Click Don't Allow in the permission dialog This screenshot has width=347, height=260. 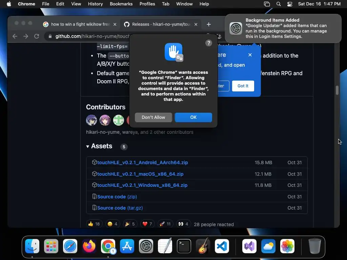point(154,117)
